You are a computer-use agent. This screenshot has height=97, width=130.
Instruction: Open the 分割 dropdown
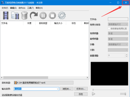(118, 50)
